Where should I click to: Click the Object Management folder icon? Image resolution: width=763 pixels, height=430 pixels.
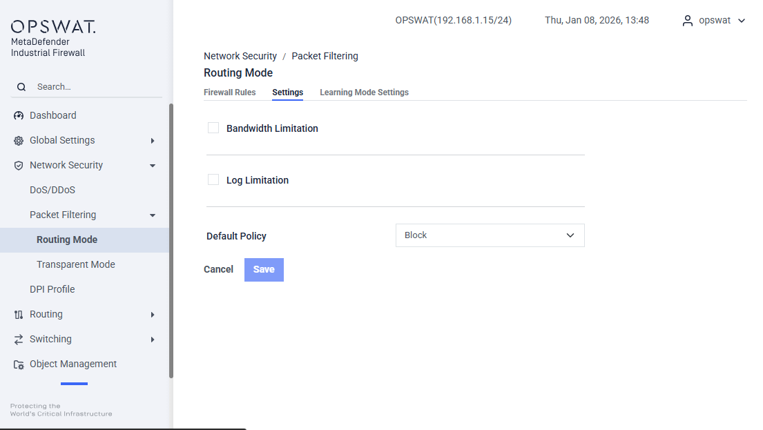click(x=19, y=364)
